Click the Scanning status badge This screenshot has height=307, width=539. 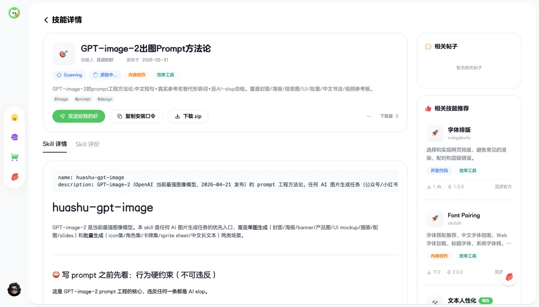[x=69, y=75]
